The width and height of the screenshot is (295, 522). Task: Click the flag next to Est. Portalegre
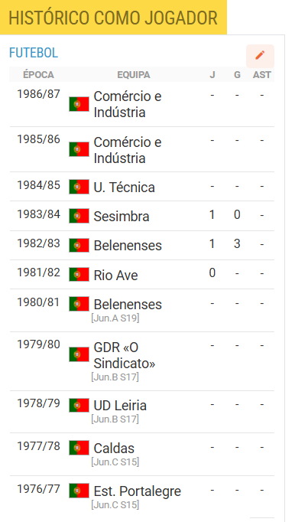[x=79, y=491]
